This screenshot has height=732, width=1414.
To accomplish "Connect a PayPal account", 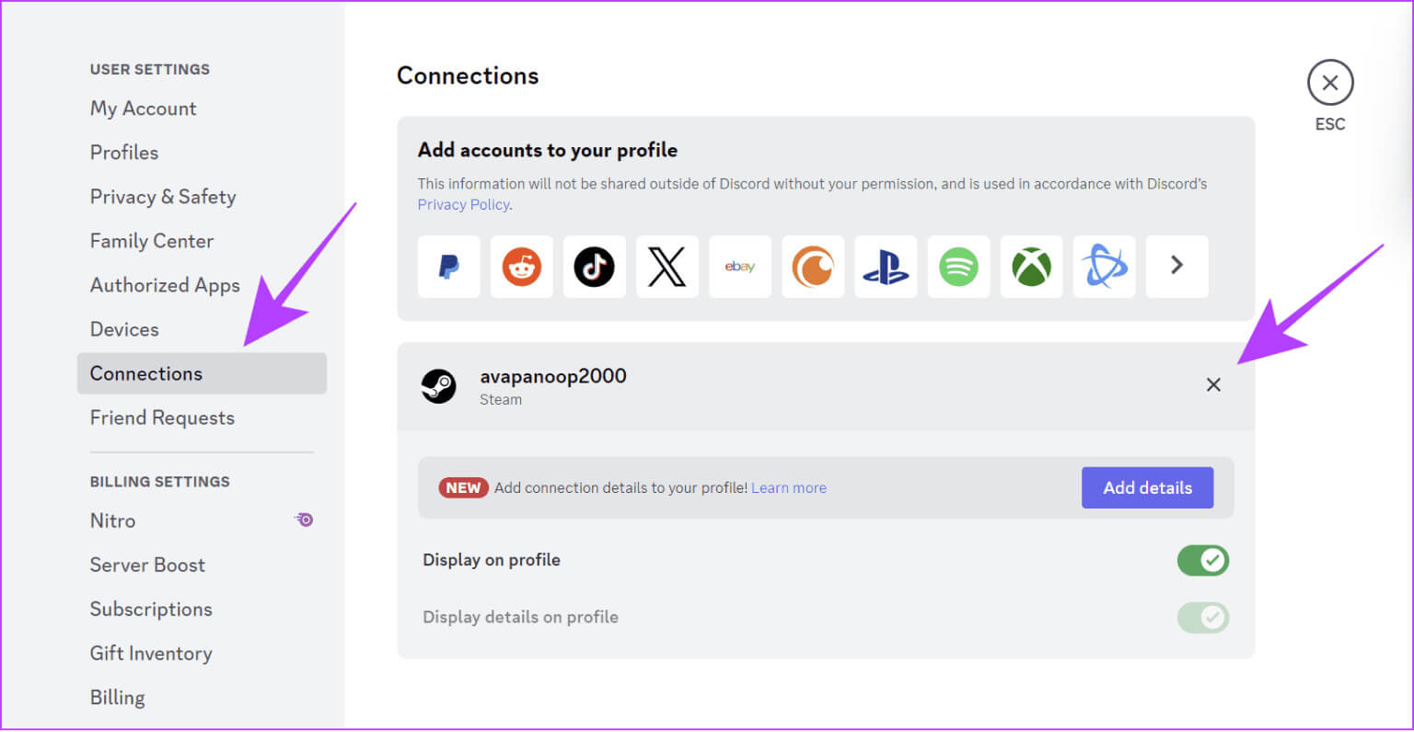I will [x=448, y=267].
